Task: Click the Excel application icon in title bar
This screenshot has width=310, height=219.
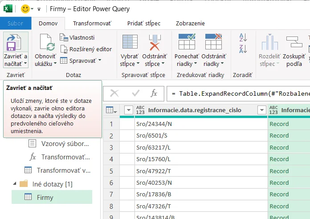Action: click(x=8, y=9)
